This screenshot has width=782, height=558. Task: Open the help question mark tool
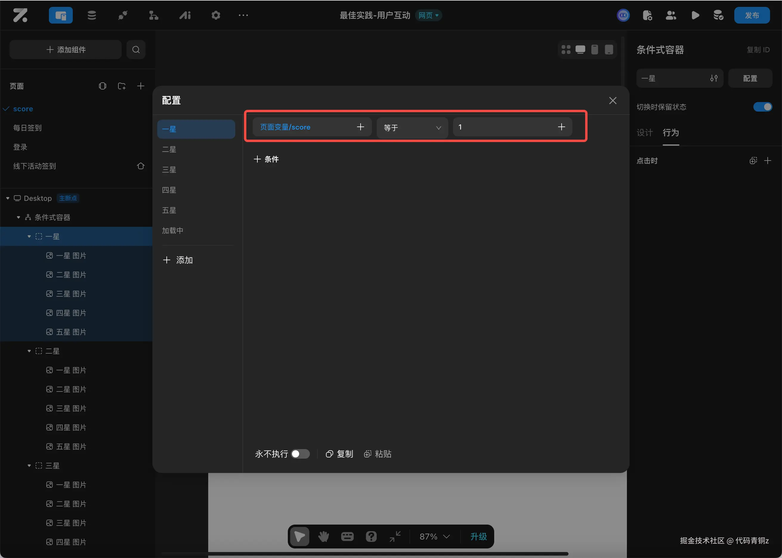(x=371, y=536)
